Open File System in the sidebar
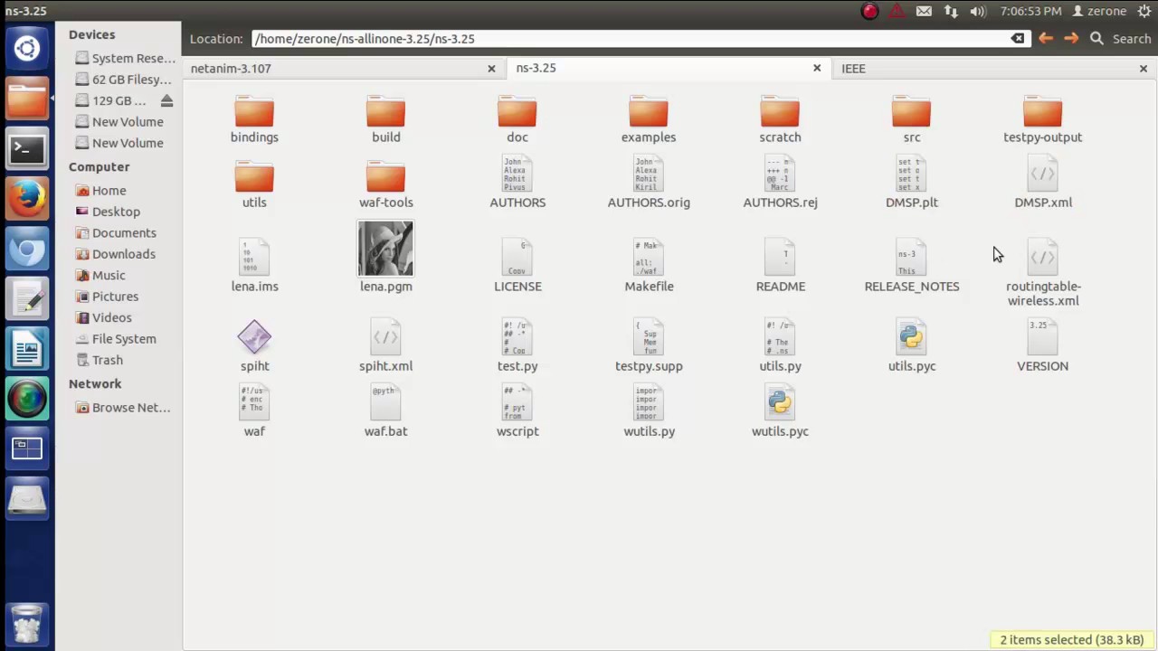The height and width of the screenshot is (651, 1158). click(124, 338)
